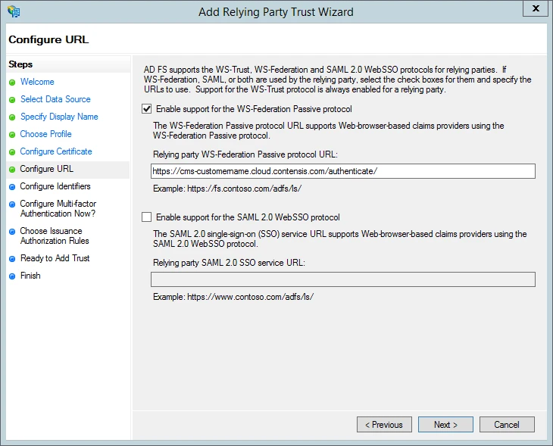Click the Ready to Add Trust step label

(x=55, y=258)
